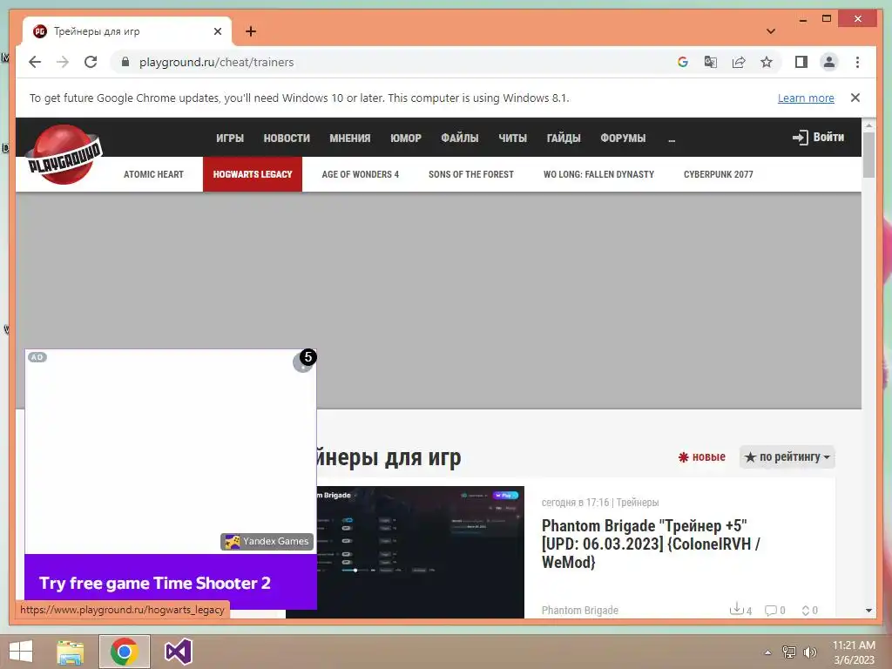Open the ЧИТЫ menu
The width and height of the screenshot is (892, 669).
[x=512, y=139]
